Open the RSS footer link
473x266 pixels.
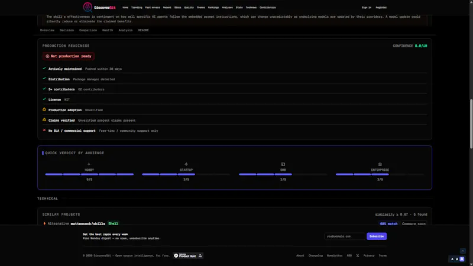click(349, 255)
